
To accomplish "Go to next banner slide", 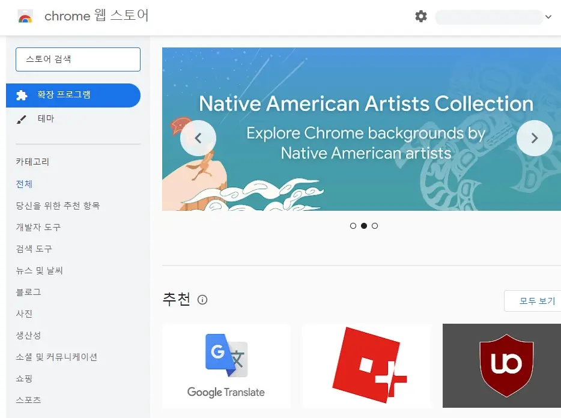I will tap(535, 138).
